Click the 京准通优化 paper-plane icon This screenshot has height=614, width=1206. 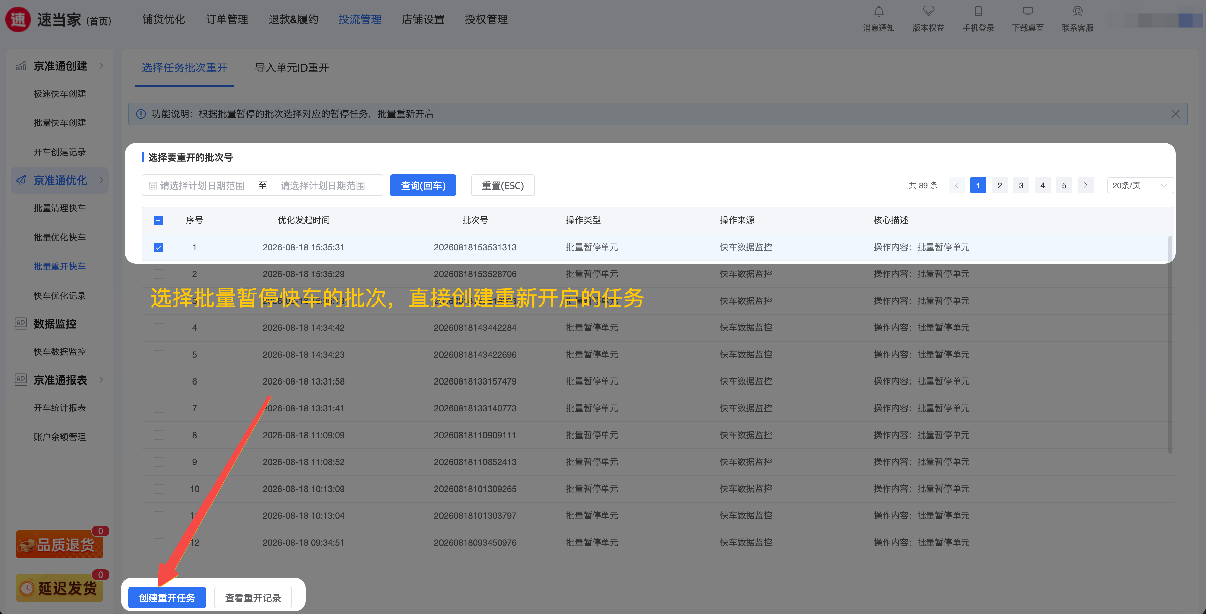click(x=21, y=180)
